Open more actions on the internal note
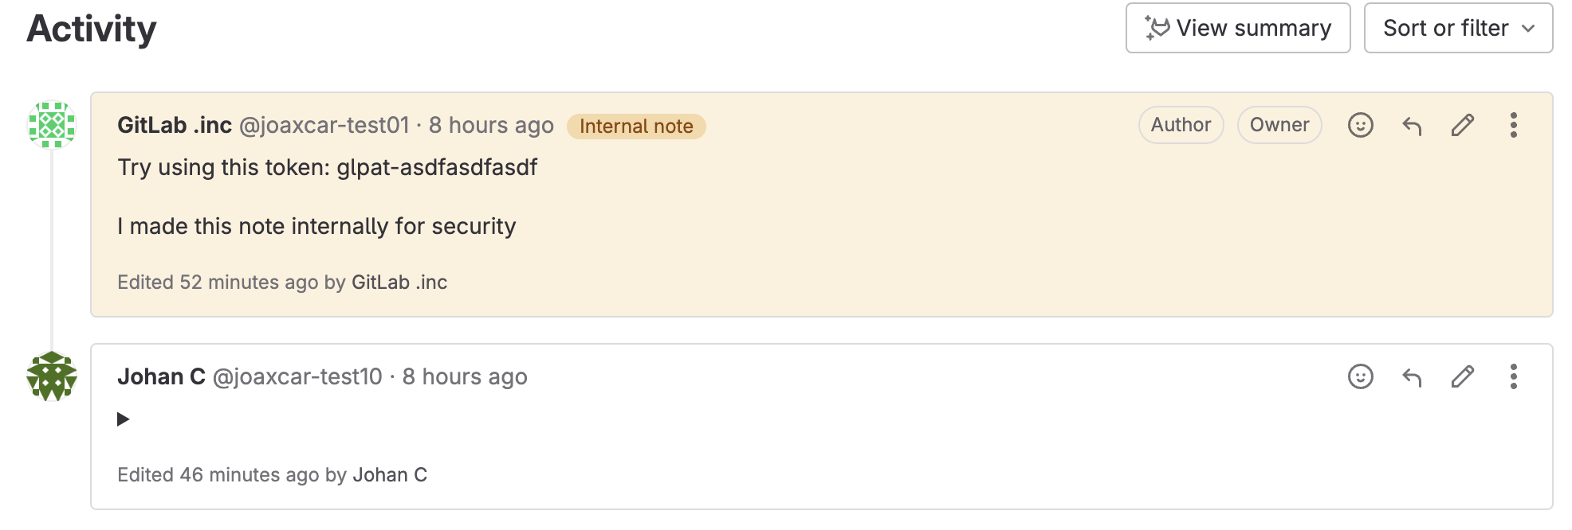 (x=1513, y=126)
